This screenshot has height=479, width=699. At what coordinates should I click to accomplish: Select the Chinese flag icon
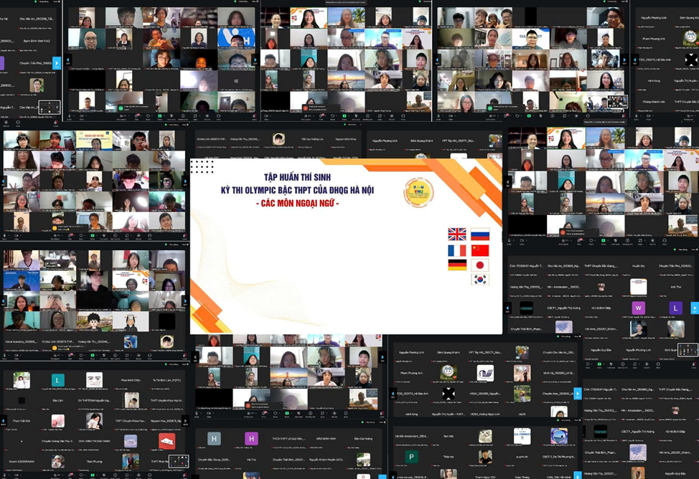click(480, 250)
